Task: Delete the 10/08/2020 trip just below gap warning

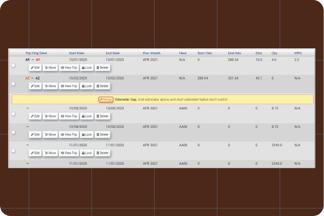Action: 102,116
